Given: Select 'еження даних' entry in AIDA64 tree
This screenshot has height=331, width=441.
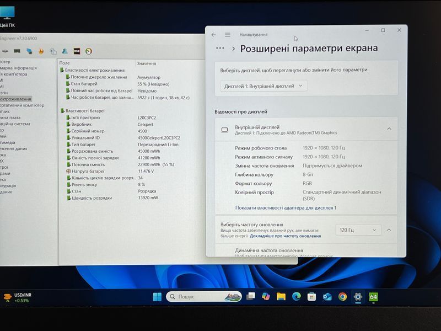Looking at the screenshot, I should click(x=13, y=148).
